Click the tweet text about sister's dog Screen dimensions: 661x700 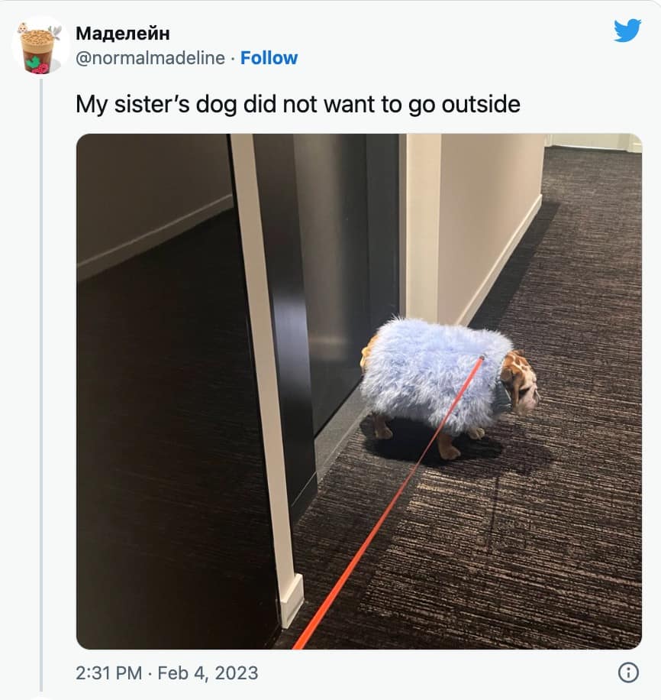click(x=298, y=105)
